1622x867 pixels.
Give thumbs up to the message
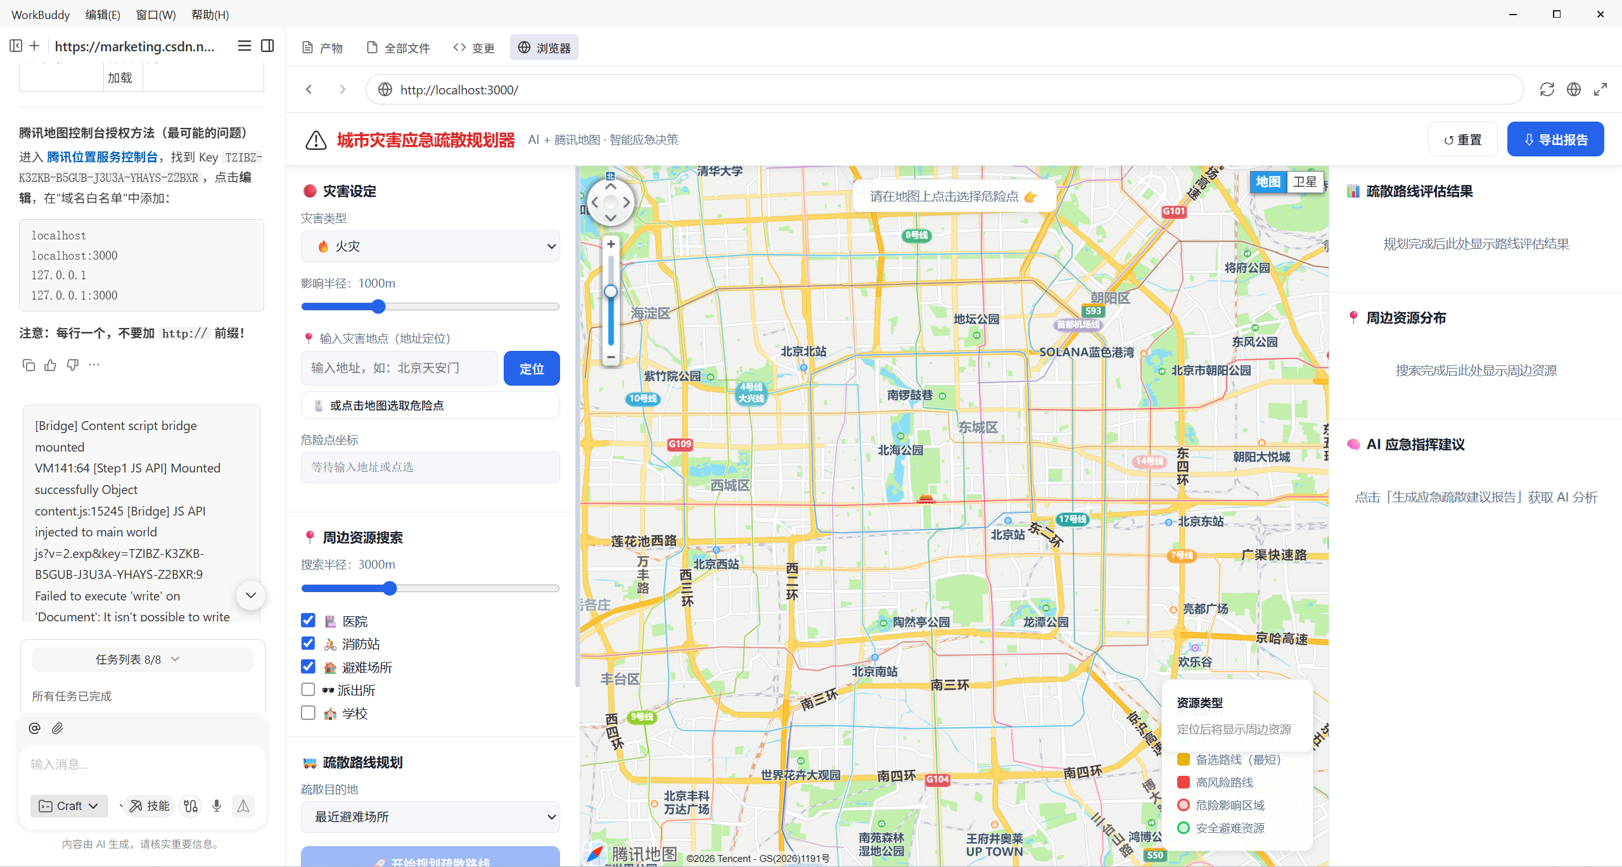51,365
